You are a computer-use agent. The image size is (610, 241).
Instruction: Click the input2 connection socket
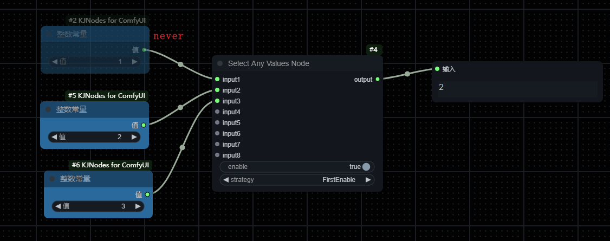click(217, 90)
